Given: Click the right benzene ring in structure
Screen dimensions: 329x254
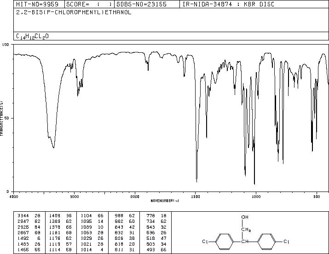Looking at the screenshot, I should click(266, 242).
